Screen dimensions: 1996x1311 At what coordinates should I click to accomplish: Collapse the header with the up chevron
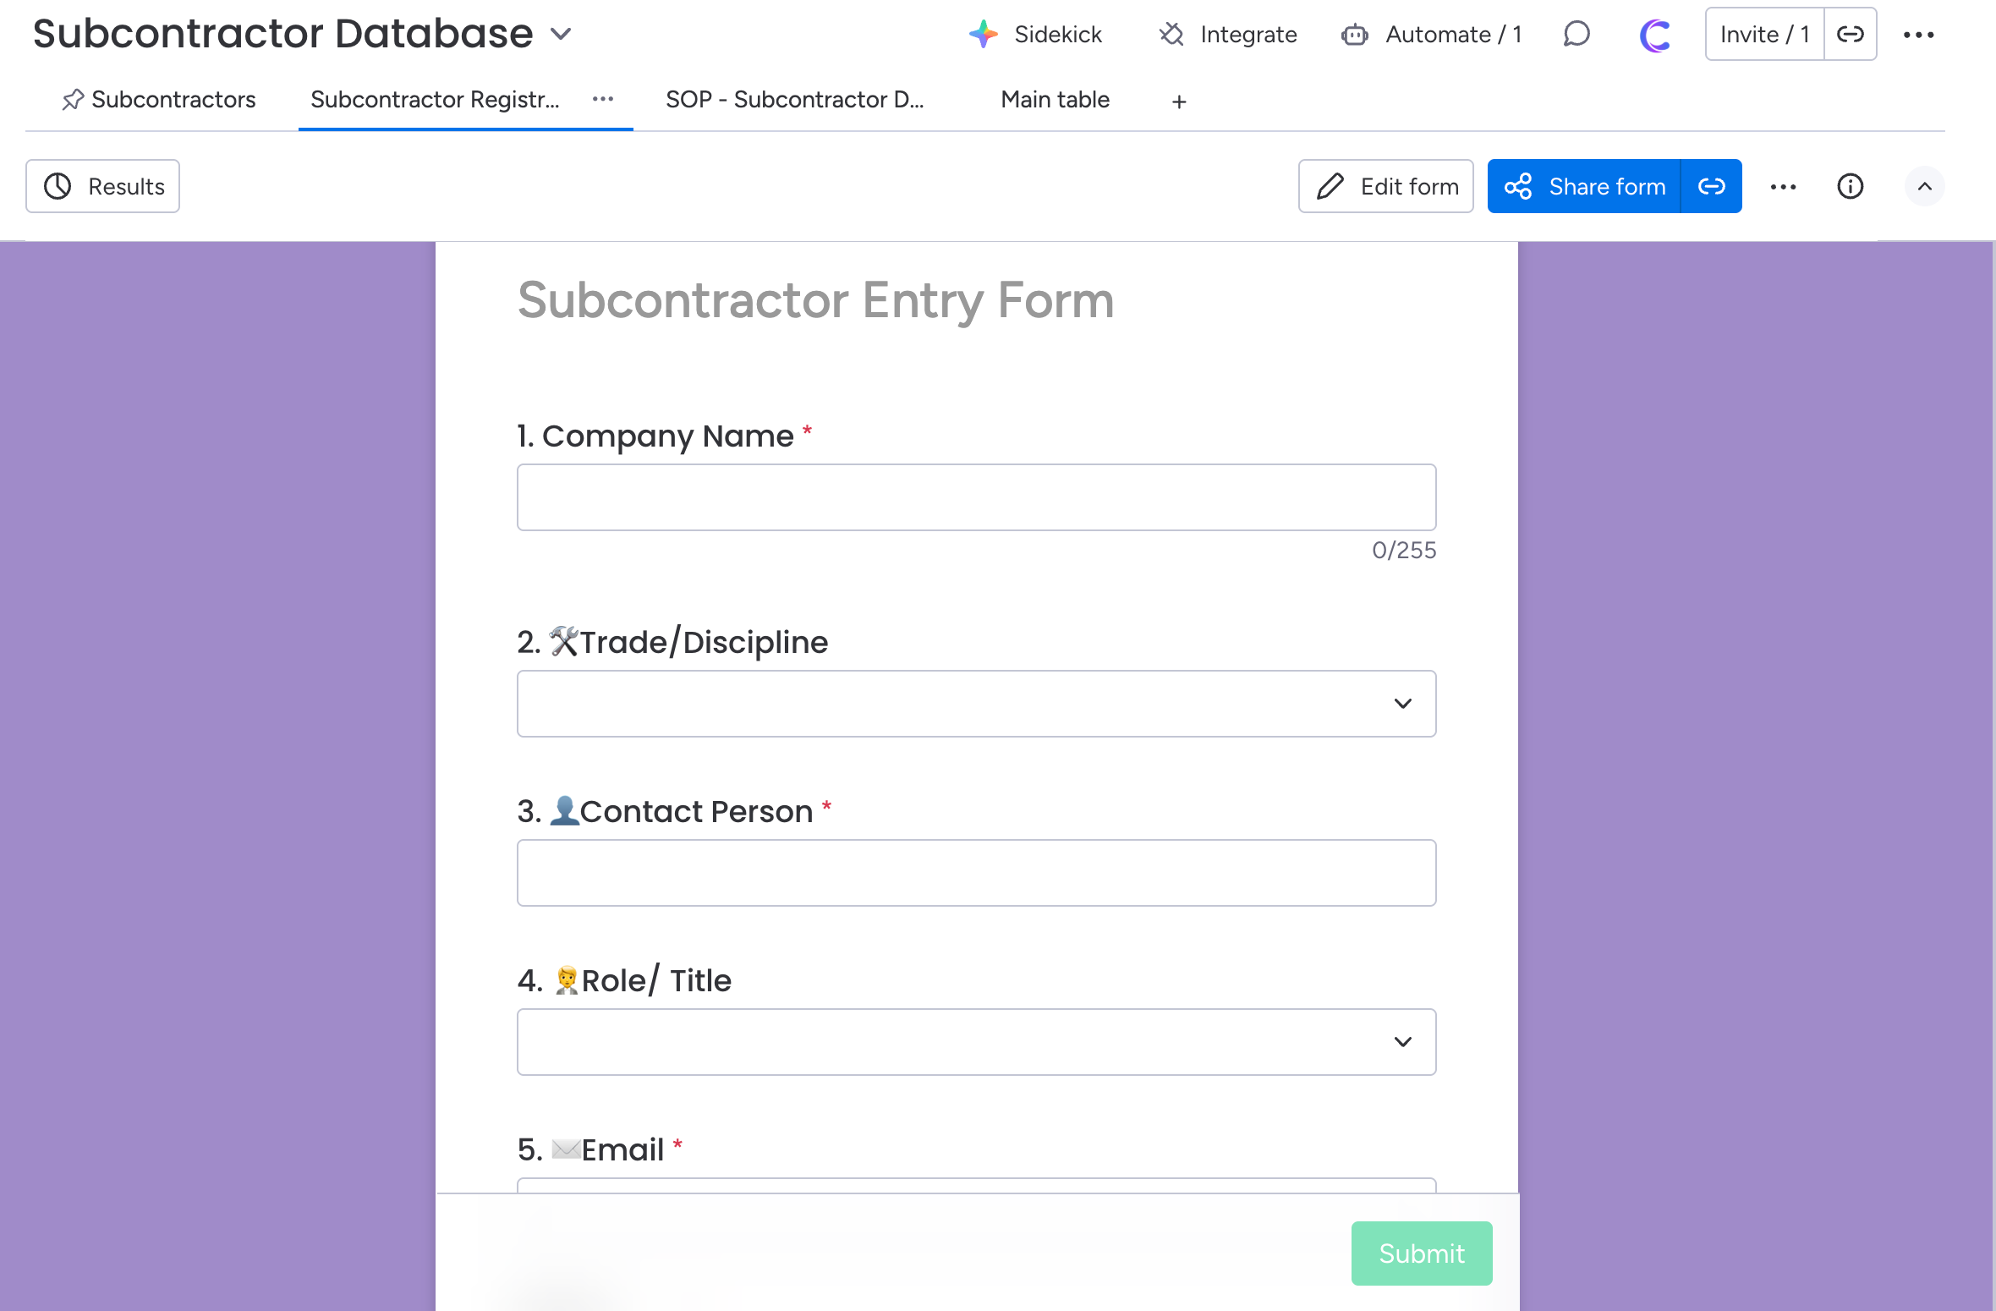1924,186
